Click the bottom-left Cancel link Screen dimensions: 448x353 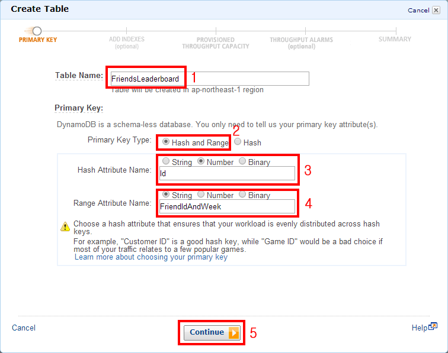[x=24, y=328]
